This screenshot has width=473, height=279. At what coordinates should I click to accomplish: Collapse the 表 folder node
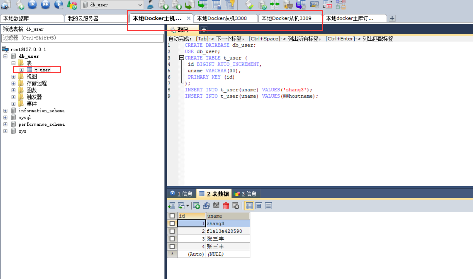point(14,63)
